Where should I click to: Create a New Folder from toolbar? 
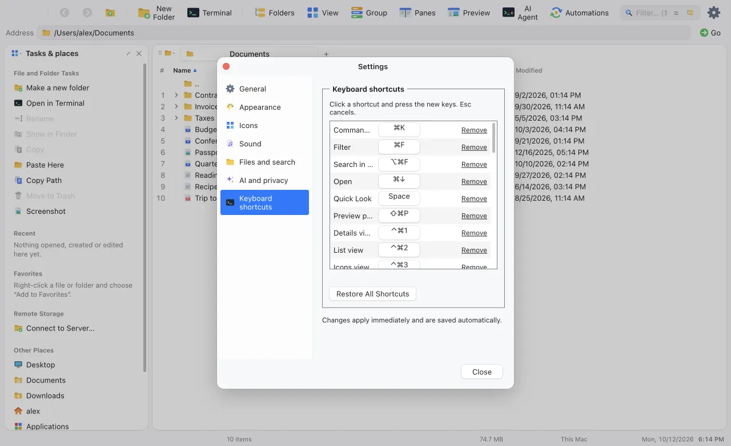(x=157, y=13)
